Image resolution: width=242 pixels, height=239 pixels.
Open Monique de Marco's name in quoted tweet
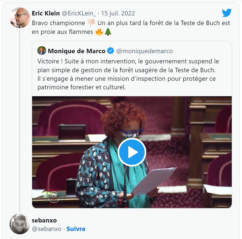(77, 51)
